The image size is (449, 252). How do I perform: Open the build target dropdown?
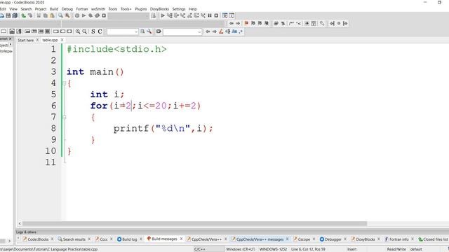(x=128, y=16)
